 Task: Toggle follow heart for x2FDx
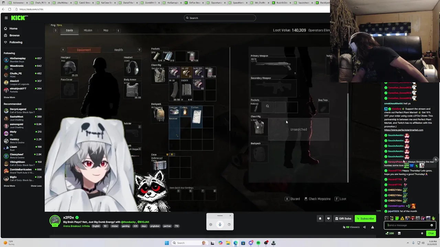328,219
